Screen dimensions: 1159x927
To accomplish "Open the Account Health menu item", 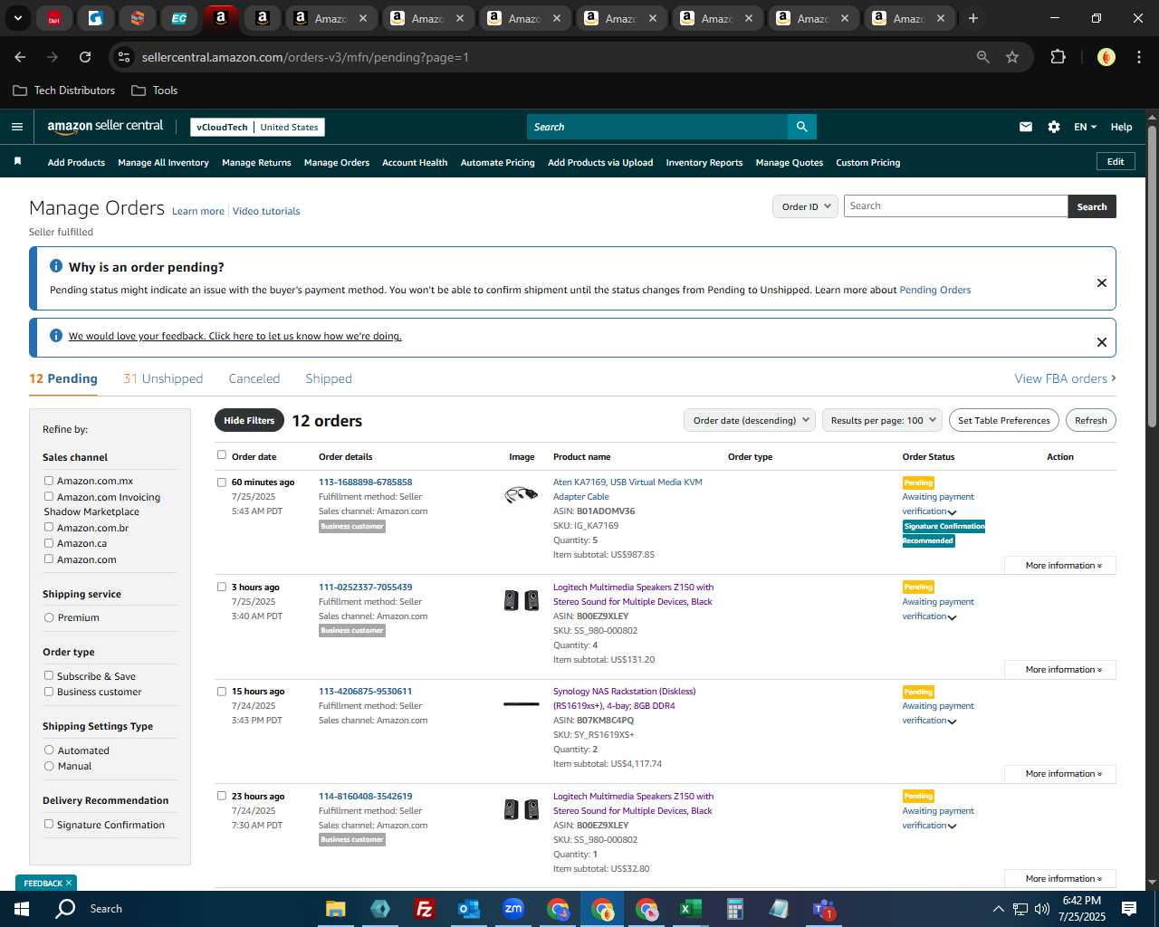I will pos(415,163).
